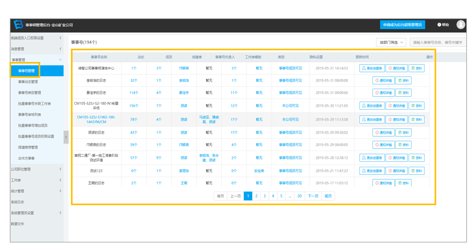Screen dimensions: 472x251
Task: Collapse sidebar using the side handle arrow
Action: (x=66, y=137)
